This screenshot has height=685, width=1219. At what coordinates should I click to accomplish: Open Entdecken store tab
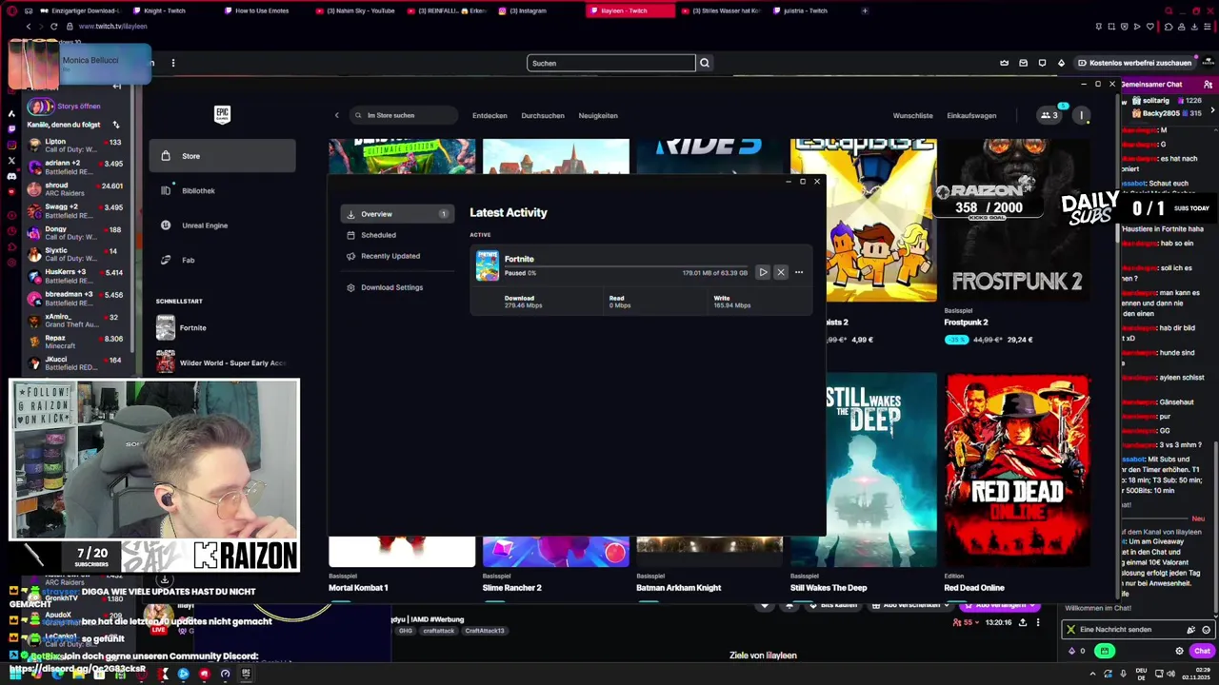coord(490,115)
